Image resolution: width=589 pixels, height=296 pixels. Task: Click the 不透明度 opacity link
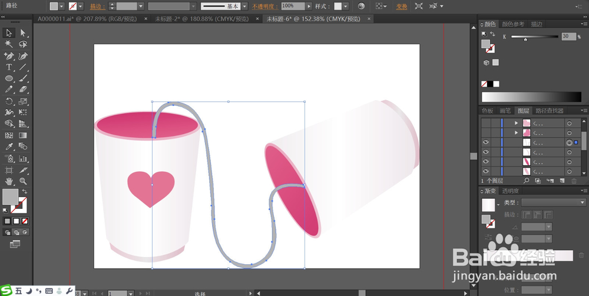point(265,6)
